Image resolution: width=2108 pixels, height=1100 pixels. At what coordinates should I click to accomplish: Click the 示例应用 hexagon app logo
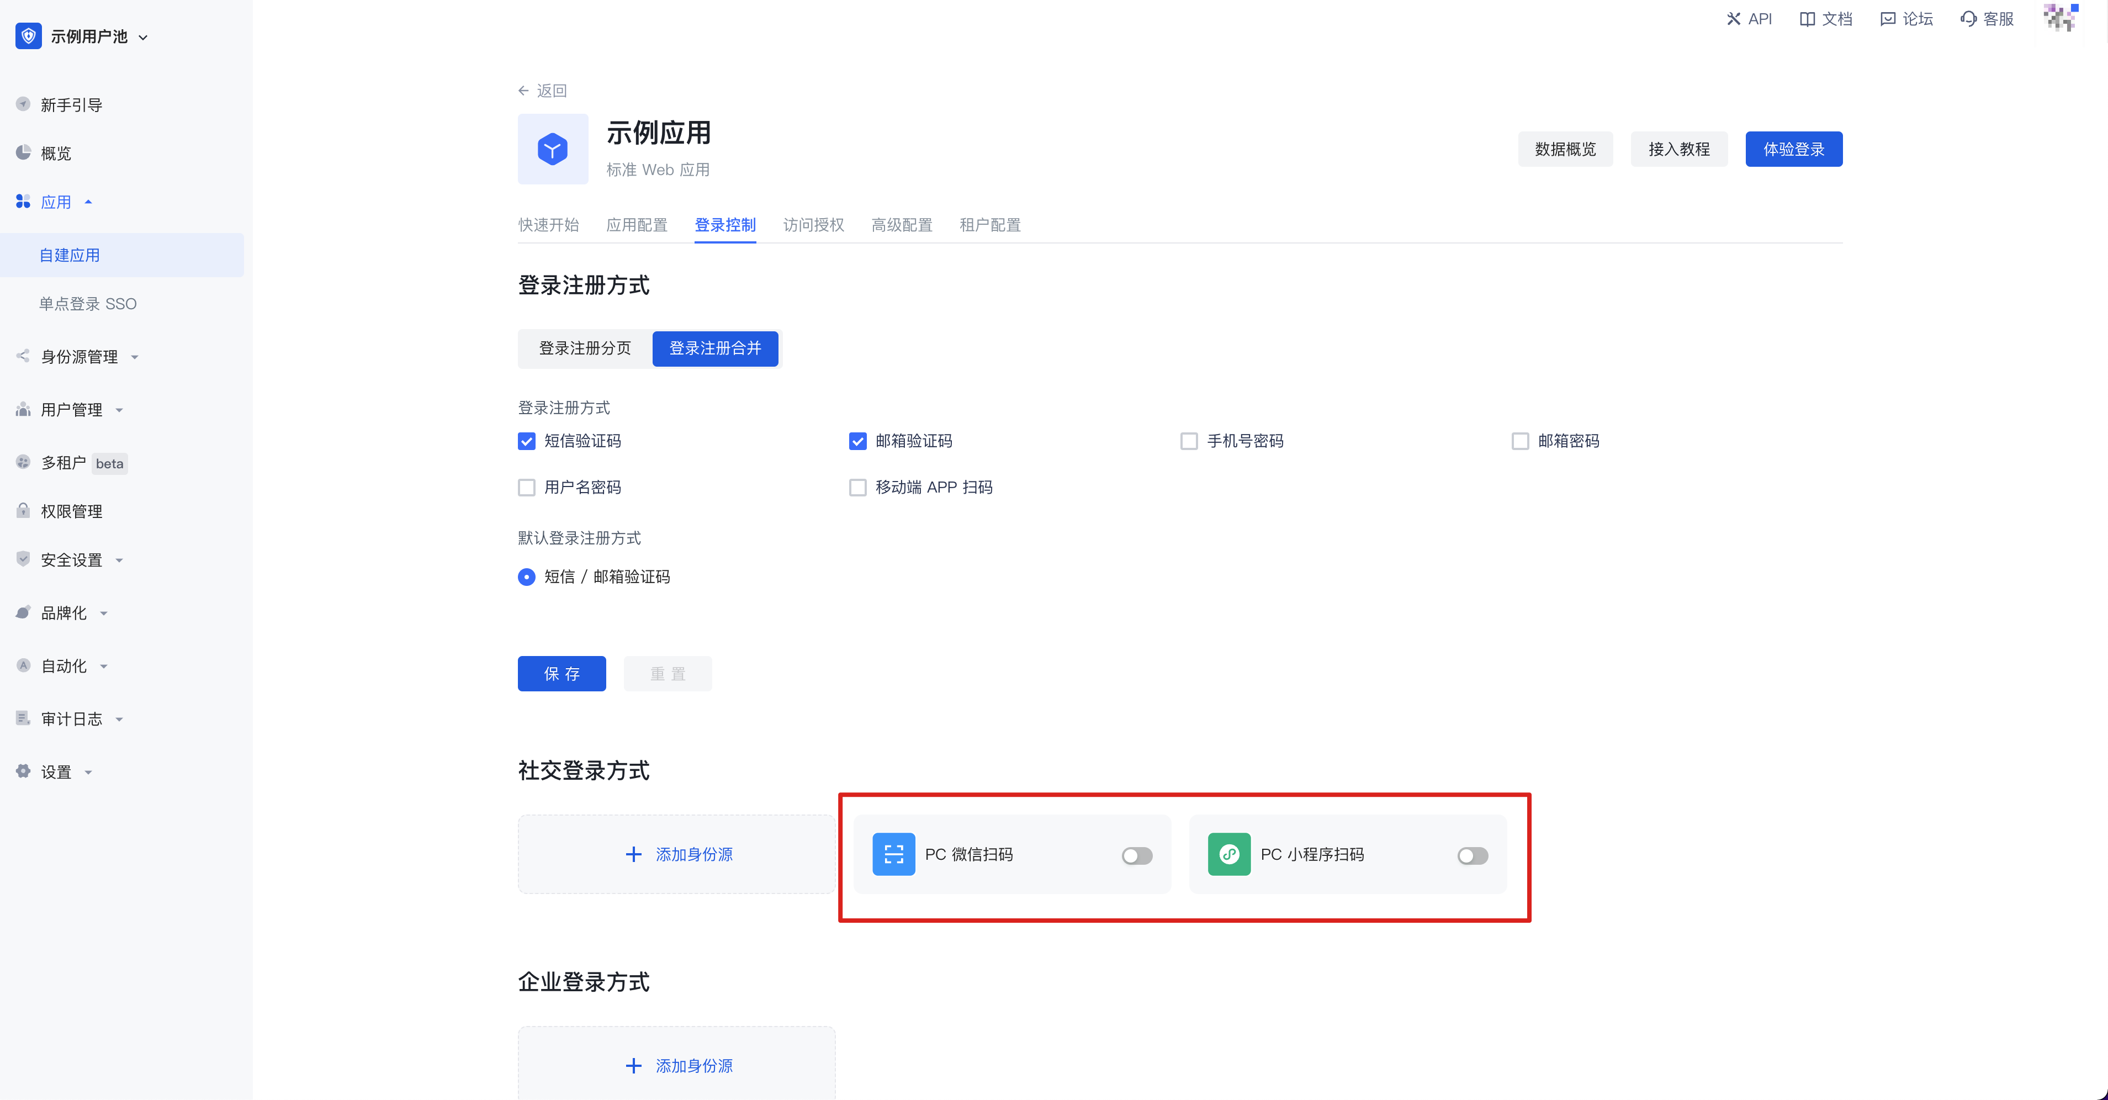coord(552,149)
